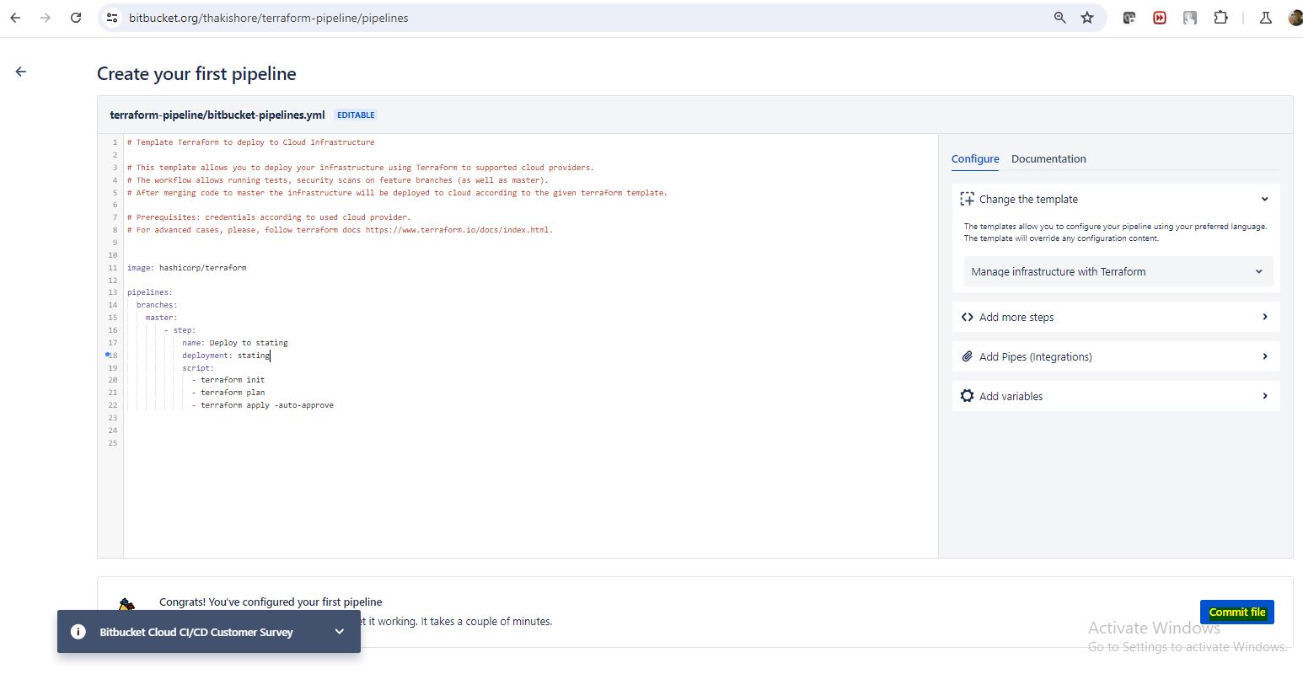Open the browser extensions puzzle icon
The height and width of the screenshot is (674, 1303).
[x=1220, y=18]
